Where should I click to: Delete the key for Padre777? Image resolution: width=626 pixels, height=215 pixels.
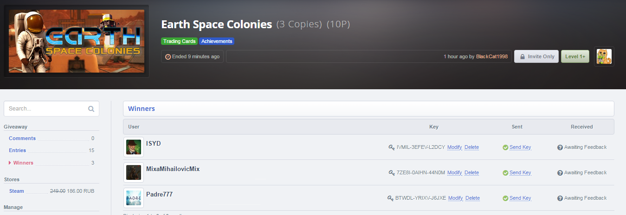pyautogui.click(x=472, y=198)
